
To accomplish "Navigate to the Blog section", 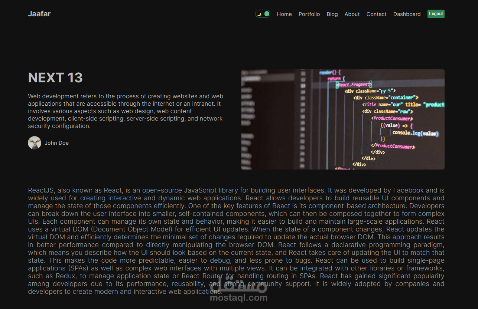I will [x=332, y=14].
